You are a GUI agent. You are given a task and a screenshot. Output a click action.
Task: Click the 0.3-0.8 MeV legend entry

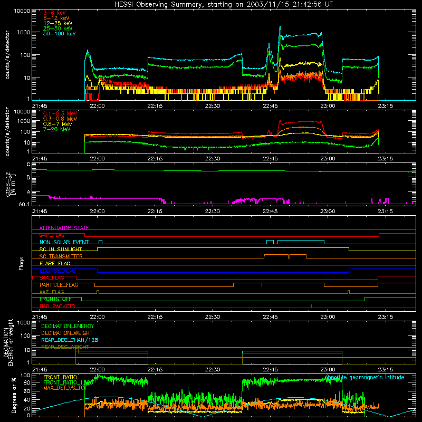(x=60, y=119)
